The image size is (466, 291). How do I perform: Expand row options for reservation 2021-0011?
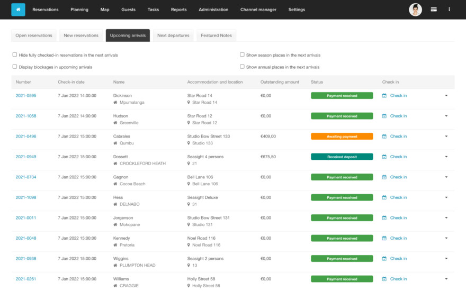coord(446,217)
